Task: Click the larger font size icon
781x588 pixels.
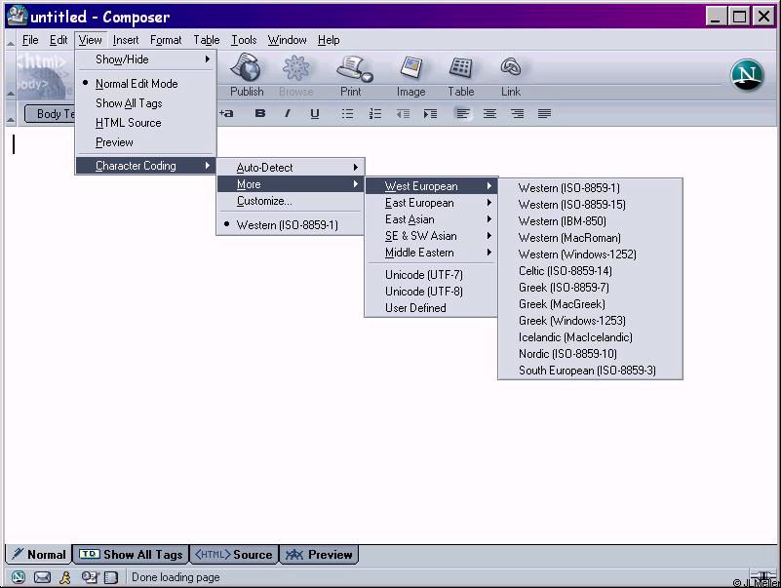Action: pyautogui.click(x=226, y=114)
